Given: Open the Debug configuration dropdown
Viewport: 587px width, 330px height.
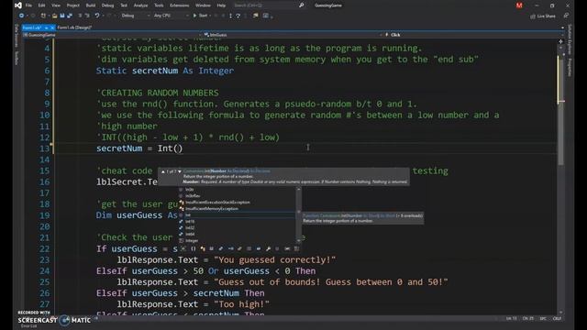Looking at the screenshot, I should click(x=135, y=16).
